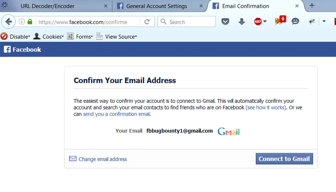Expand the Disable dropdown in developer toolbar
Image resolution: width=336 pixels, height=192 pixels.
[x=16, y=36]
